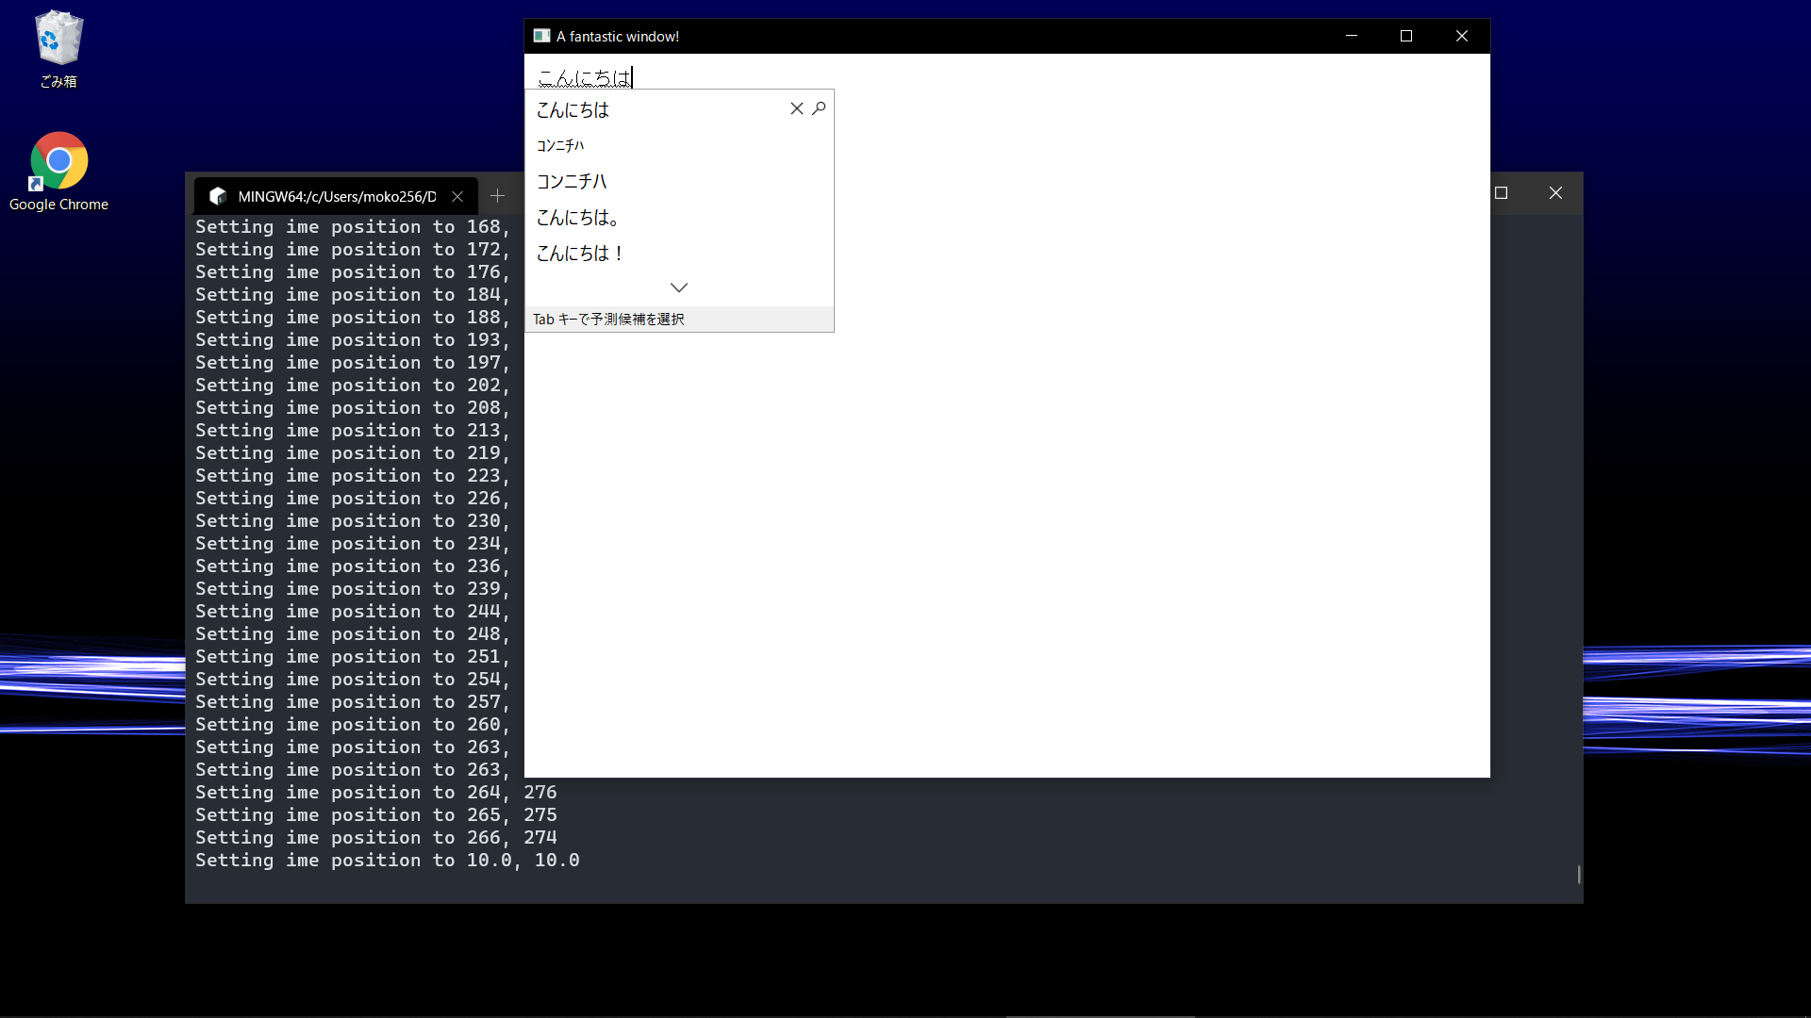1811x1018 pixels.
Task: Click the close icon of the window behind the terminal
Action: click(1554, 192)
